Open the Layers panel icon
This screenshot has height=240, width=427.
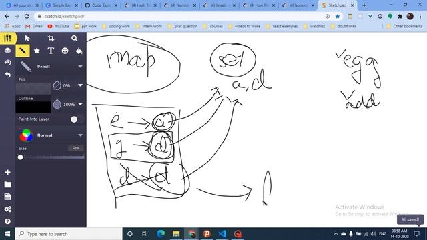[7, 51]
